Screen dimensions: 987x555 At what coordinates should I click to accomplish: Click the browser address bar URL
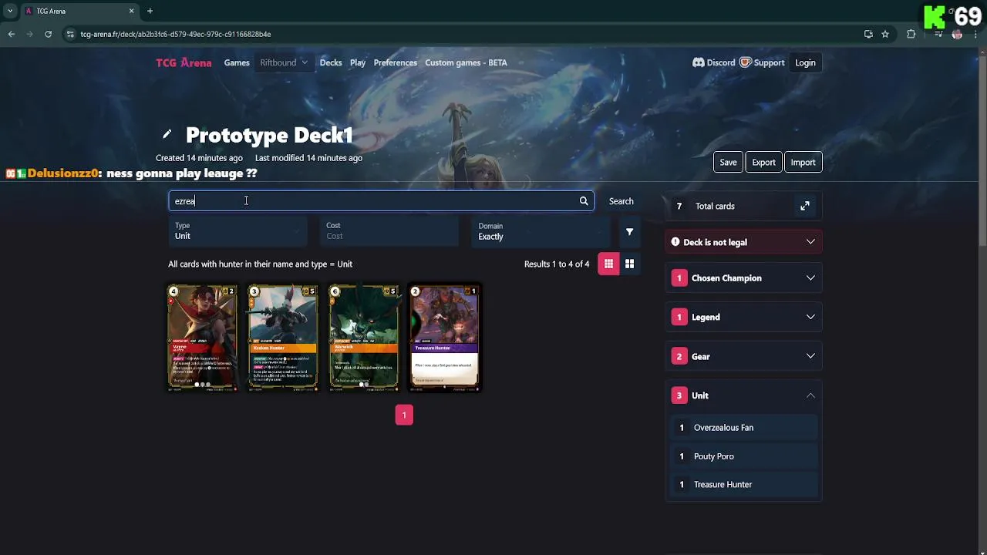(176, 34)
